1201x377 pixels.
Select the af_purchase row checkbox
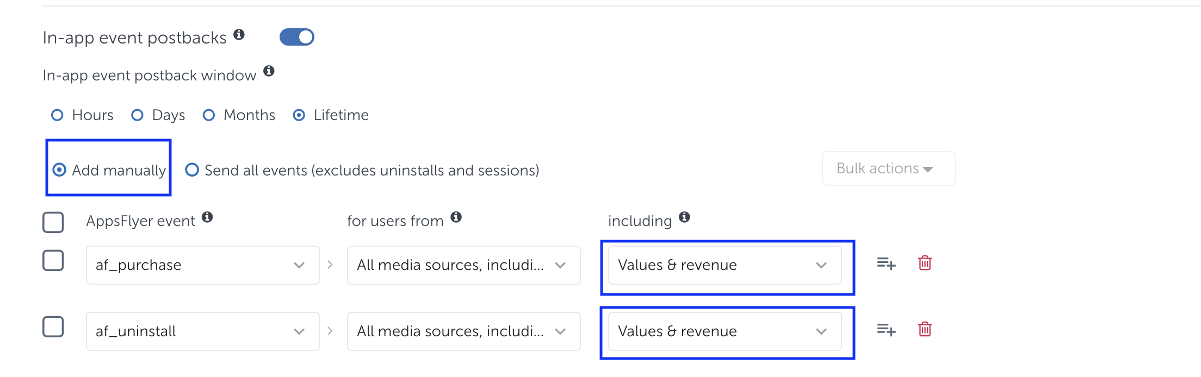click(53, 261)
